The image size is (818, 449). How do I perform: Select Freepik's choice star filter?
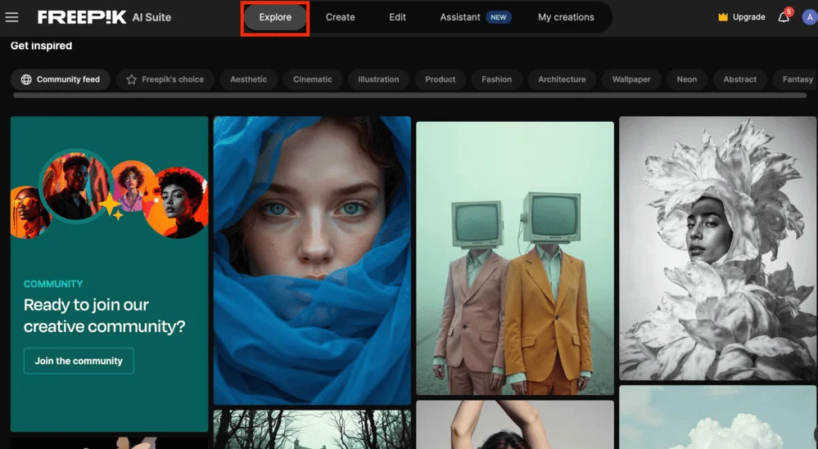(x=165, y=79)
